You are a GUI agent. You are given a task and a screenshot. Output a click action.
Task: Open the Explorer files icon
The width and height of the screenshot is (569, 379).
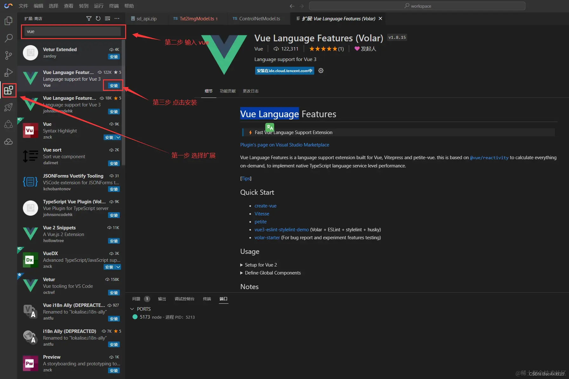pos(9,21)
